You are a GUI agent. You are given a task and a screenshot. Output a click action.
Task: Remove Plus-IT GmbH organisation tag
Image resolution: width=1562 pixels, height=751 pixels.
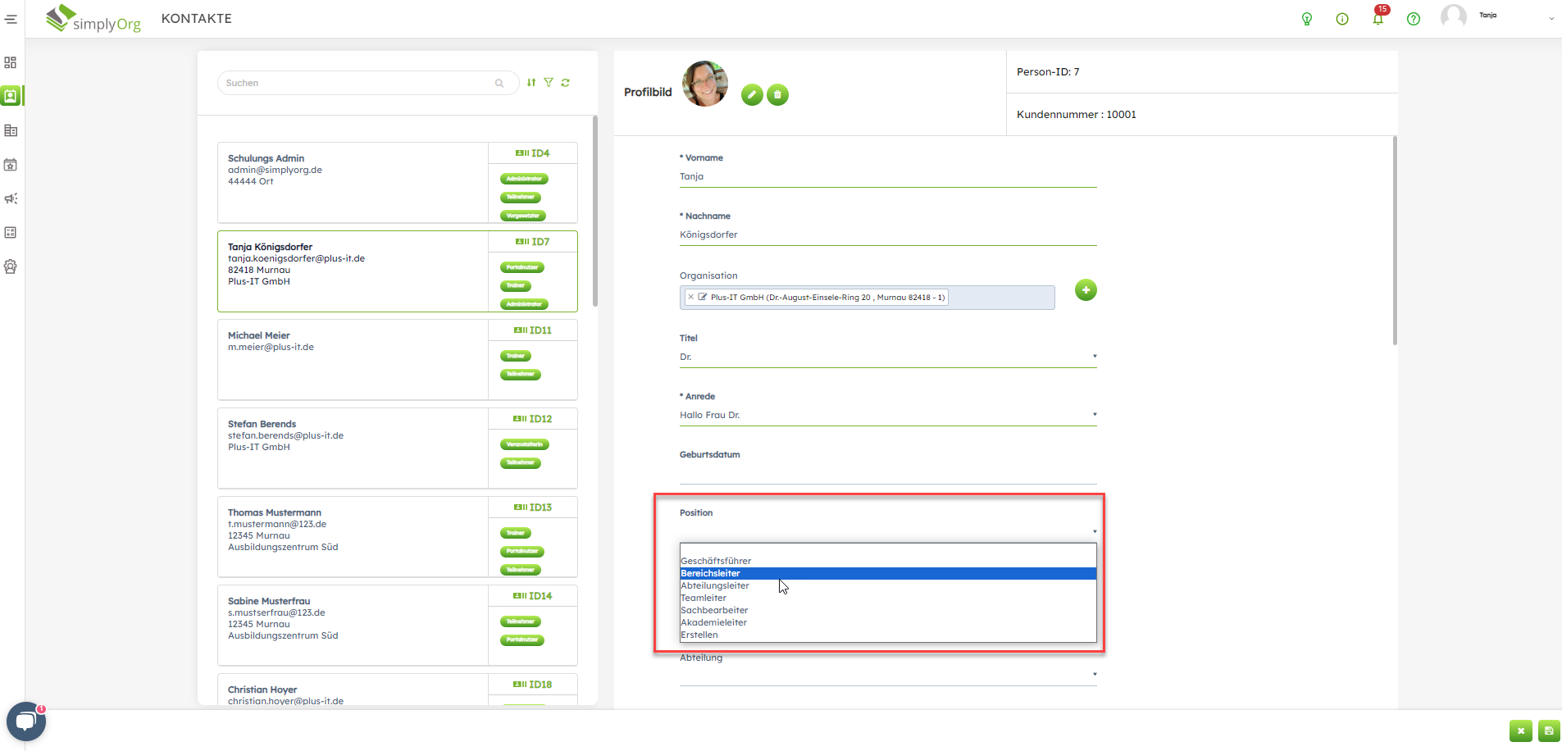point(690,298)
